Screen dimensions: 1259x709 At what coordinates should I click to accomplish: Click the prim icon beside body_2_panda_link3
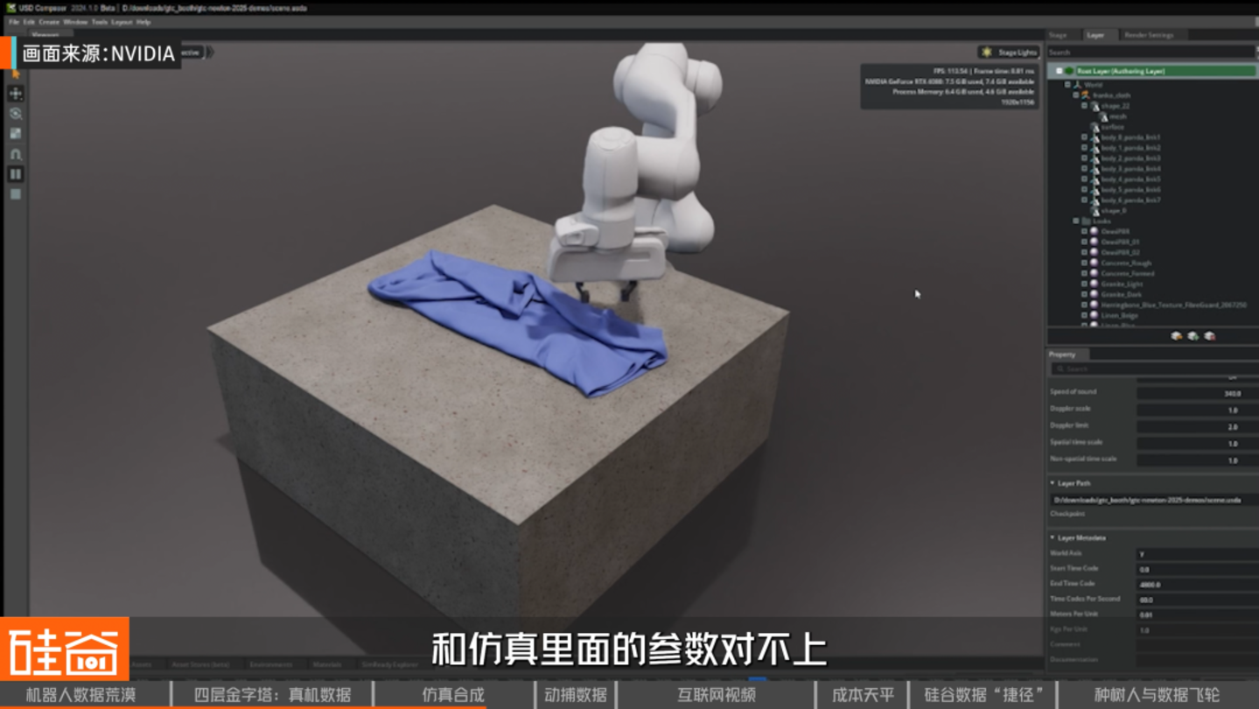[x=1095, y=158]
